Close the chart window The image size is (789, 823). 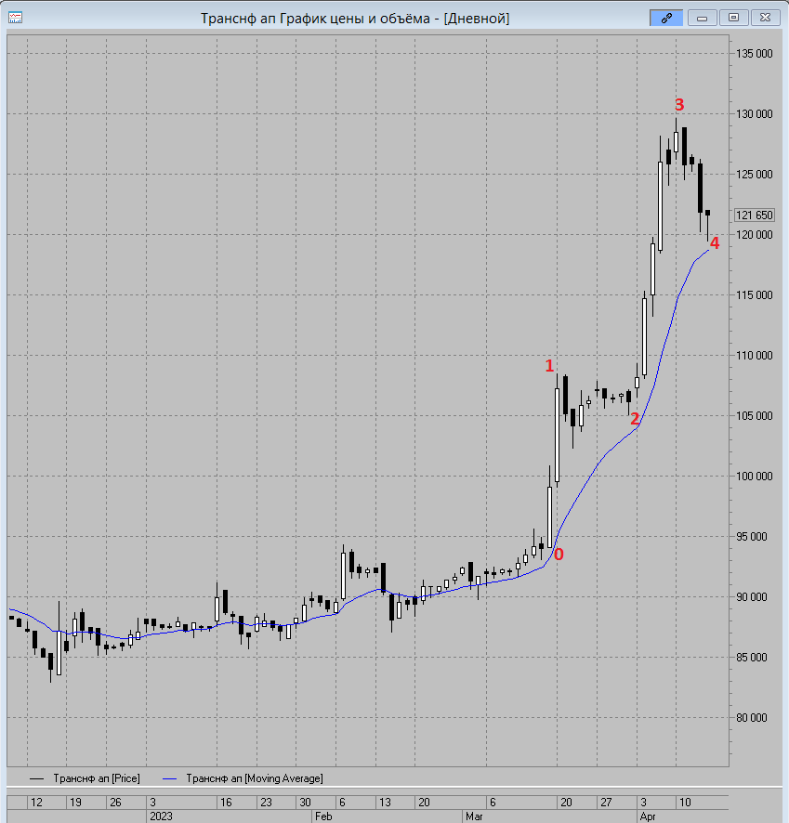point(766,18)
